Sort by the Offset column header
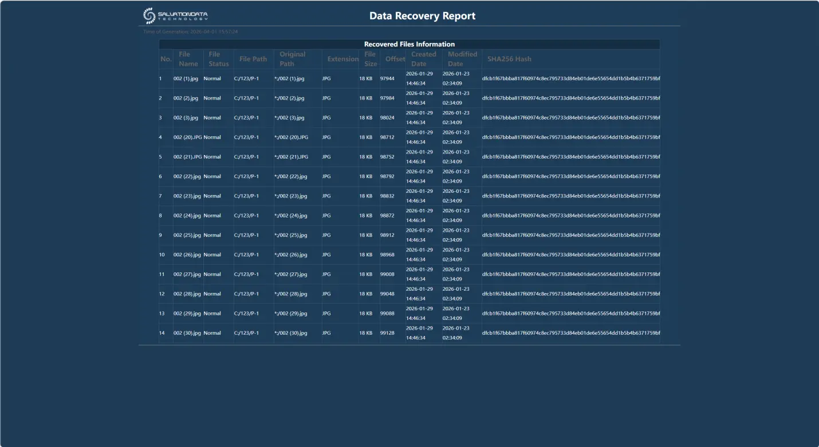Viewport: 819px width, 447px height. [395, 59]
